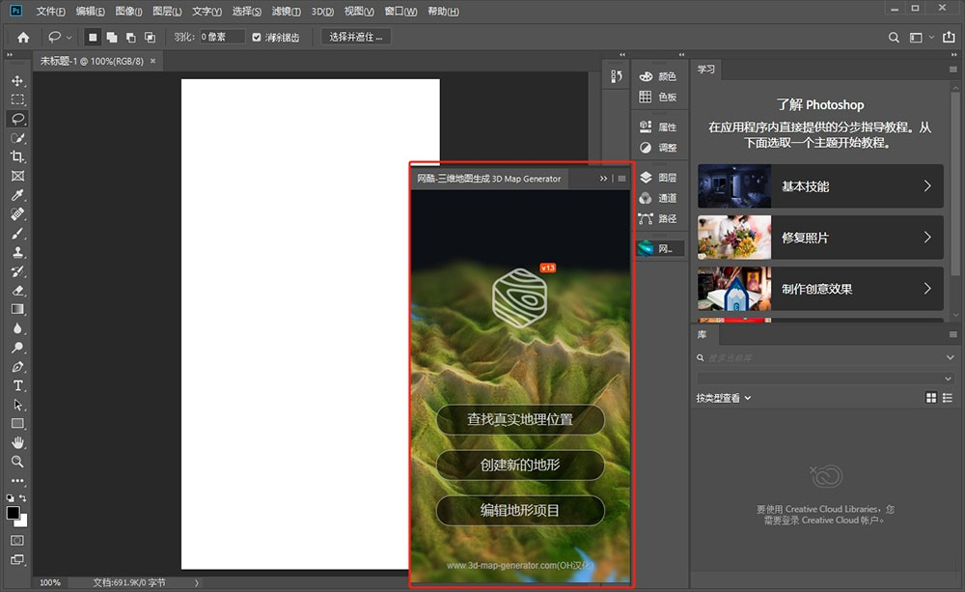Select the Zoom tool in toolbar
The height and width of the screenshot is (592, 965).
tap(17, 462)
